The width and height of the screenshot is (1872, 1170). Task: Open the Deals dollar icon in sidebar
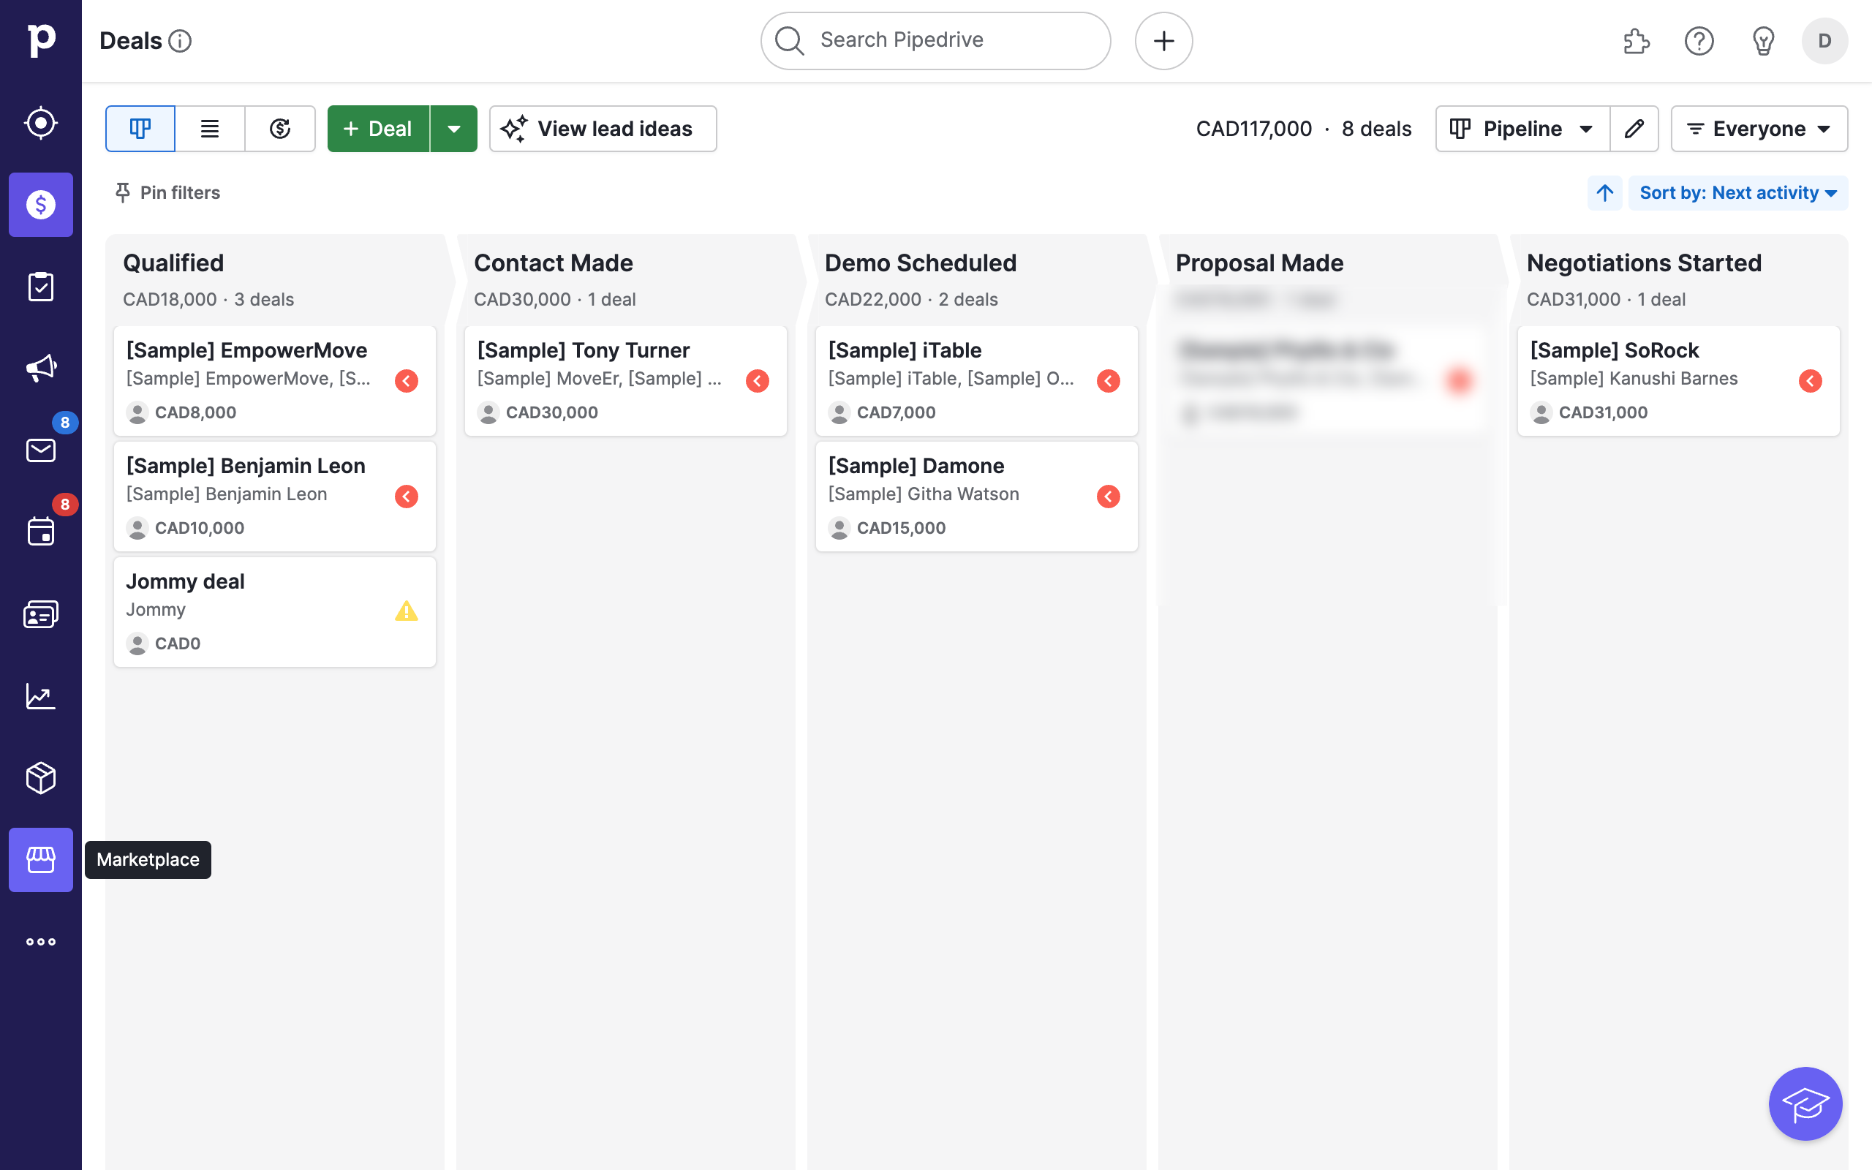(x=41, y=204)
